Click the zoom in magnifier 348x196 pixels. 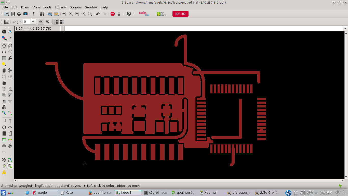pyautogui.click(x=71, y=14)
